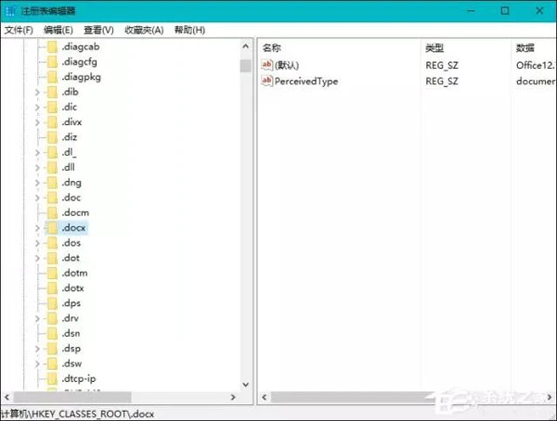Click the .diagcab folder icon
Viewport: 557px width, 421px height.
pos(52,47)
